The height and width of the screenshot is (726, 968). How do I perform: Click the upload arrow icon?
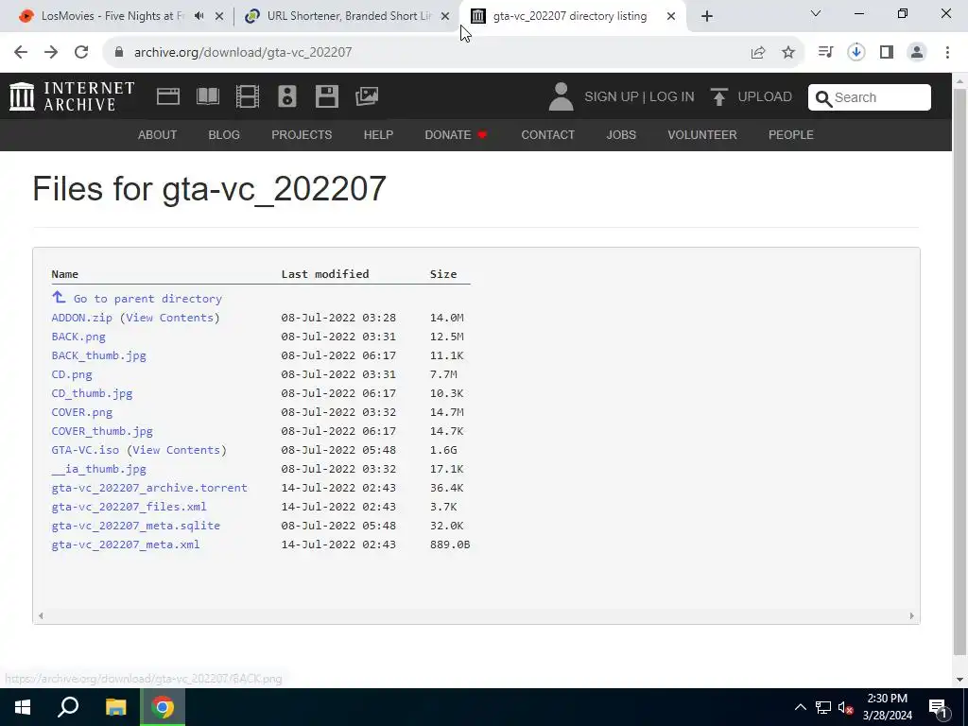[718, 97]
